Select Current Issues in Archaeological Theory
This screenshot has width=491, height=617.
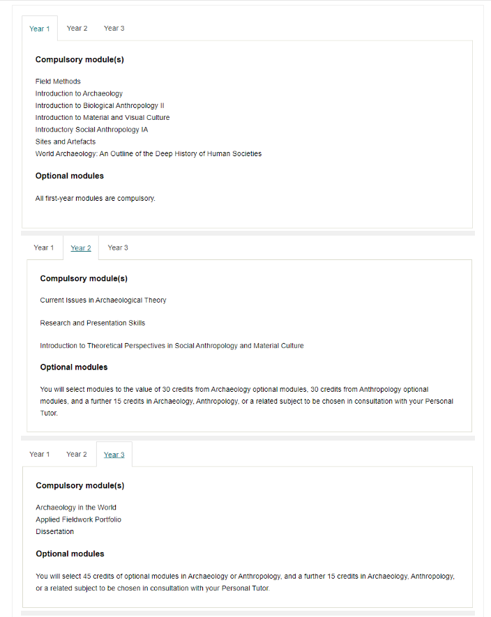[103, 300]
